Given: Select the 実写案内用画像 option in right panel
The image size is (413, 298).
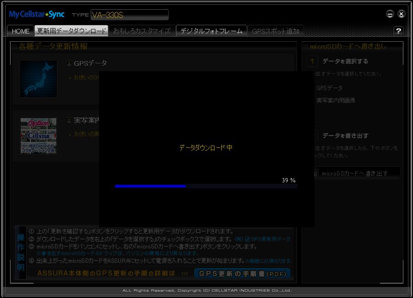Looking at the screenshot, I should click(x=336, y=100).
